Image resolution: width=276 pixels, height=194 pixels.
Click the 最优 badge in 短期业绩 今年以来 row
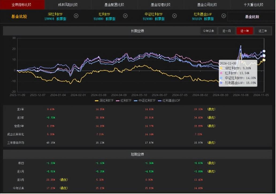point(64,188)
